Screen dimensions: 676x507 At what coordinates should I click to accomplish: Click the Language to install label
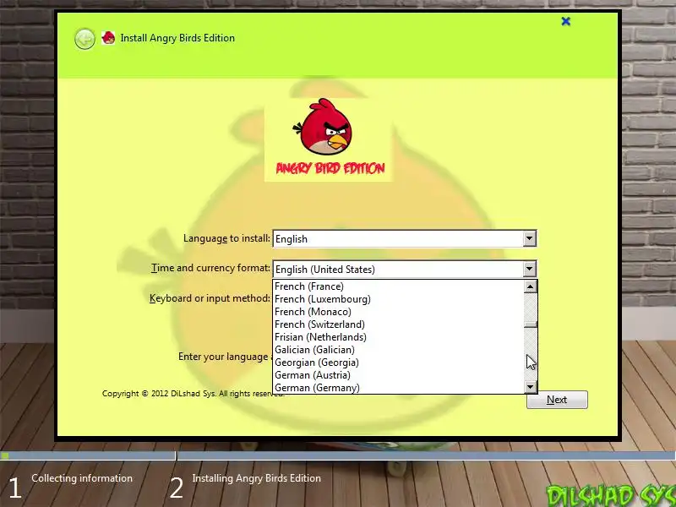point(226,238)
